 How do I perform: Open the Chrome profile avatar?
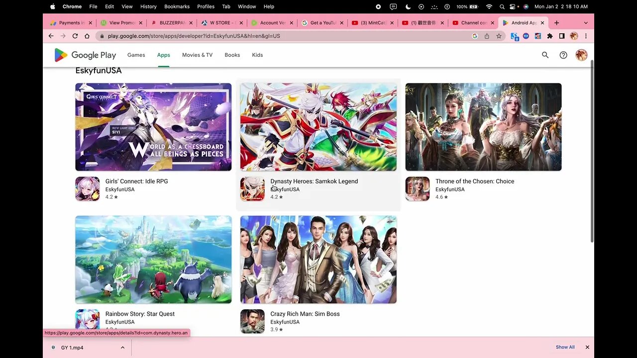[x=574, y=36]
